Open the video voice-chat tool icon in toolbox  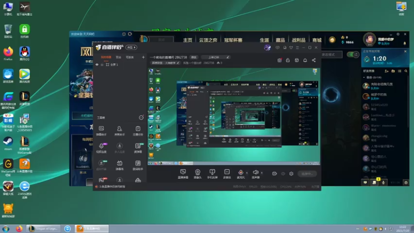(x=101, y=148)
